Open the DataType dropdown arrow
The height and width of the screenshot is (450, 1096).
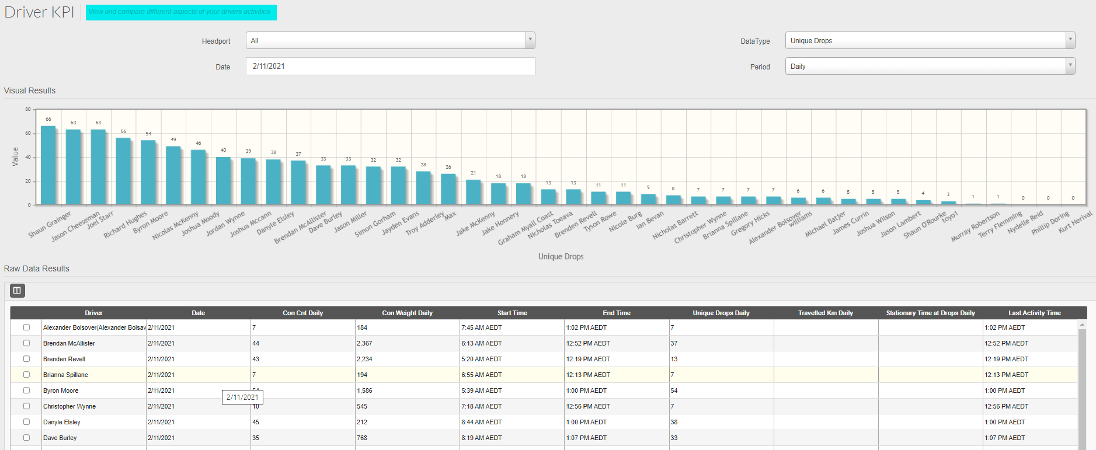coord(1070,40)
